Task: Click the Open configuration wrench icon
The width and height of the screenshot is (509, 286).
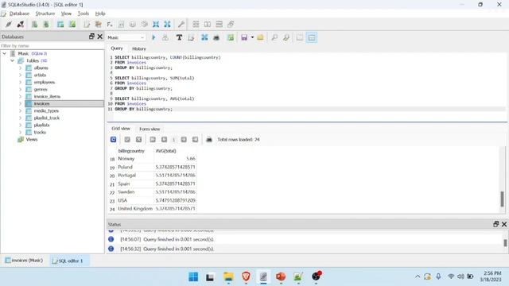Action: 181,25
